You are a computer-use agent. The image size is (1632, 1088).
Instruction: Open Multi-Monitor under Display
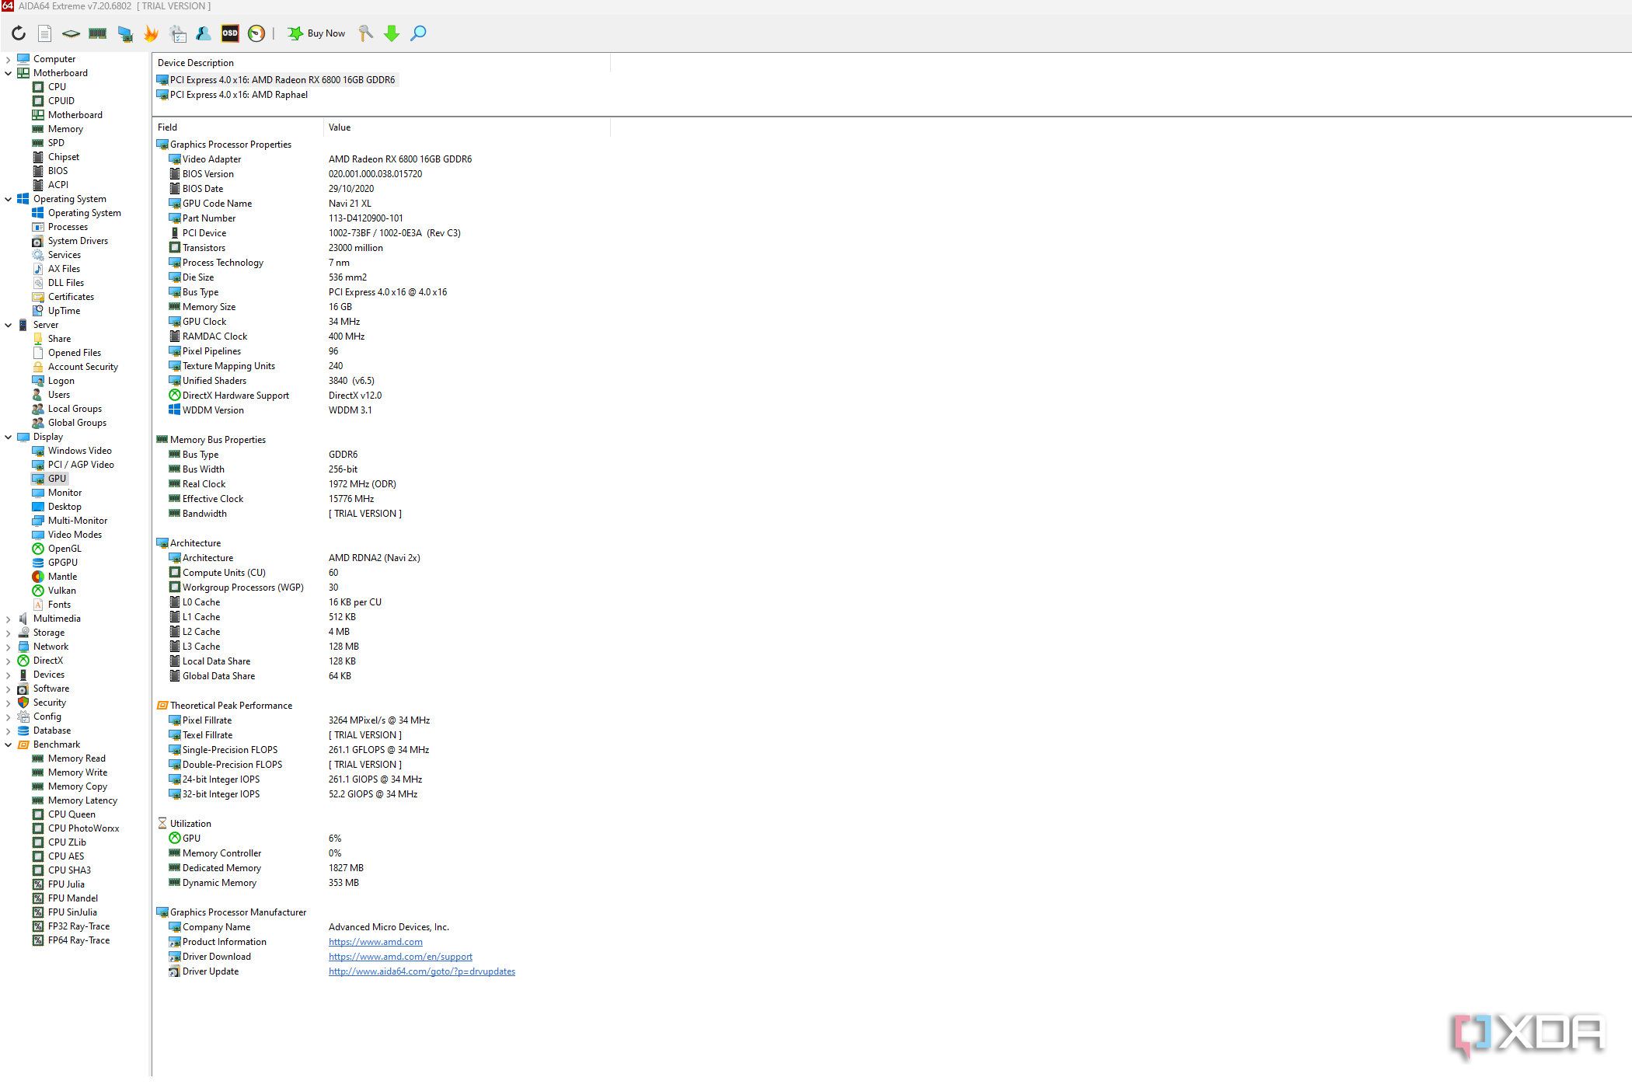click(x=70, y=521)
